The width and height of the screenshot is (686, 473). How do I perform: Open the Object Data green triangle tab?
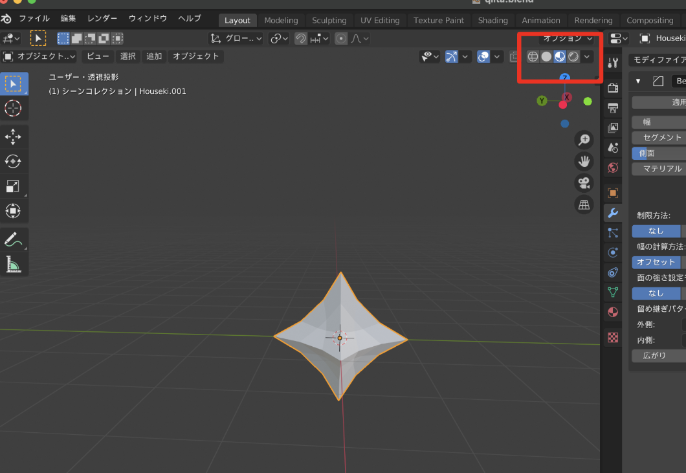point(613,292)
